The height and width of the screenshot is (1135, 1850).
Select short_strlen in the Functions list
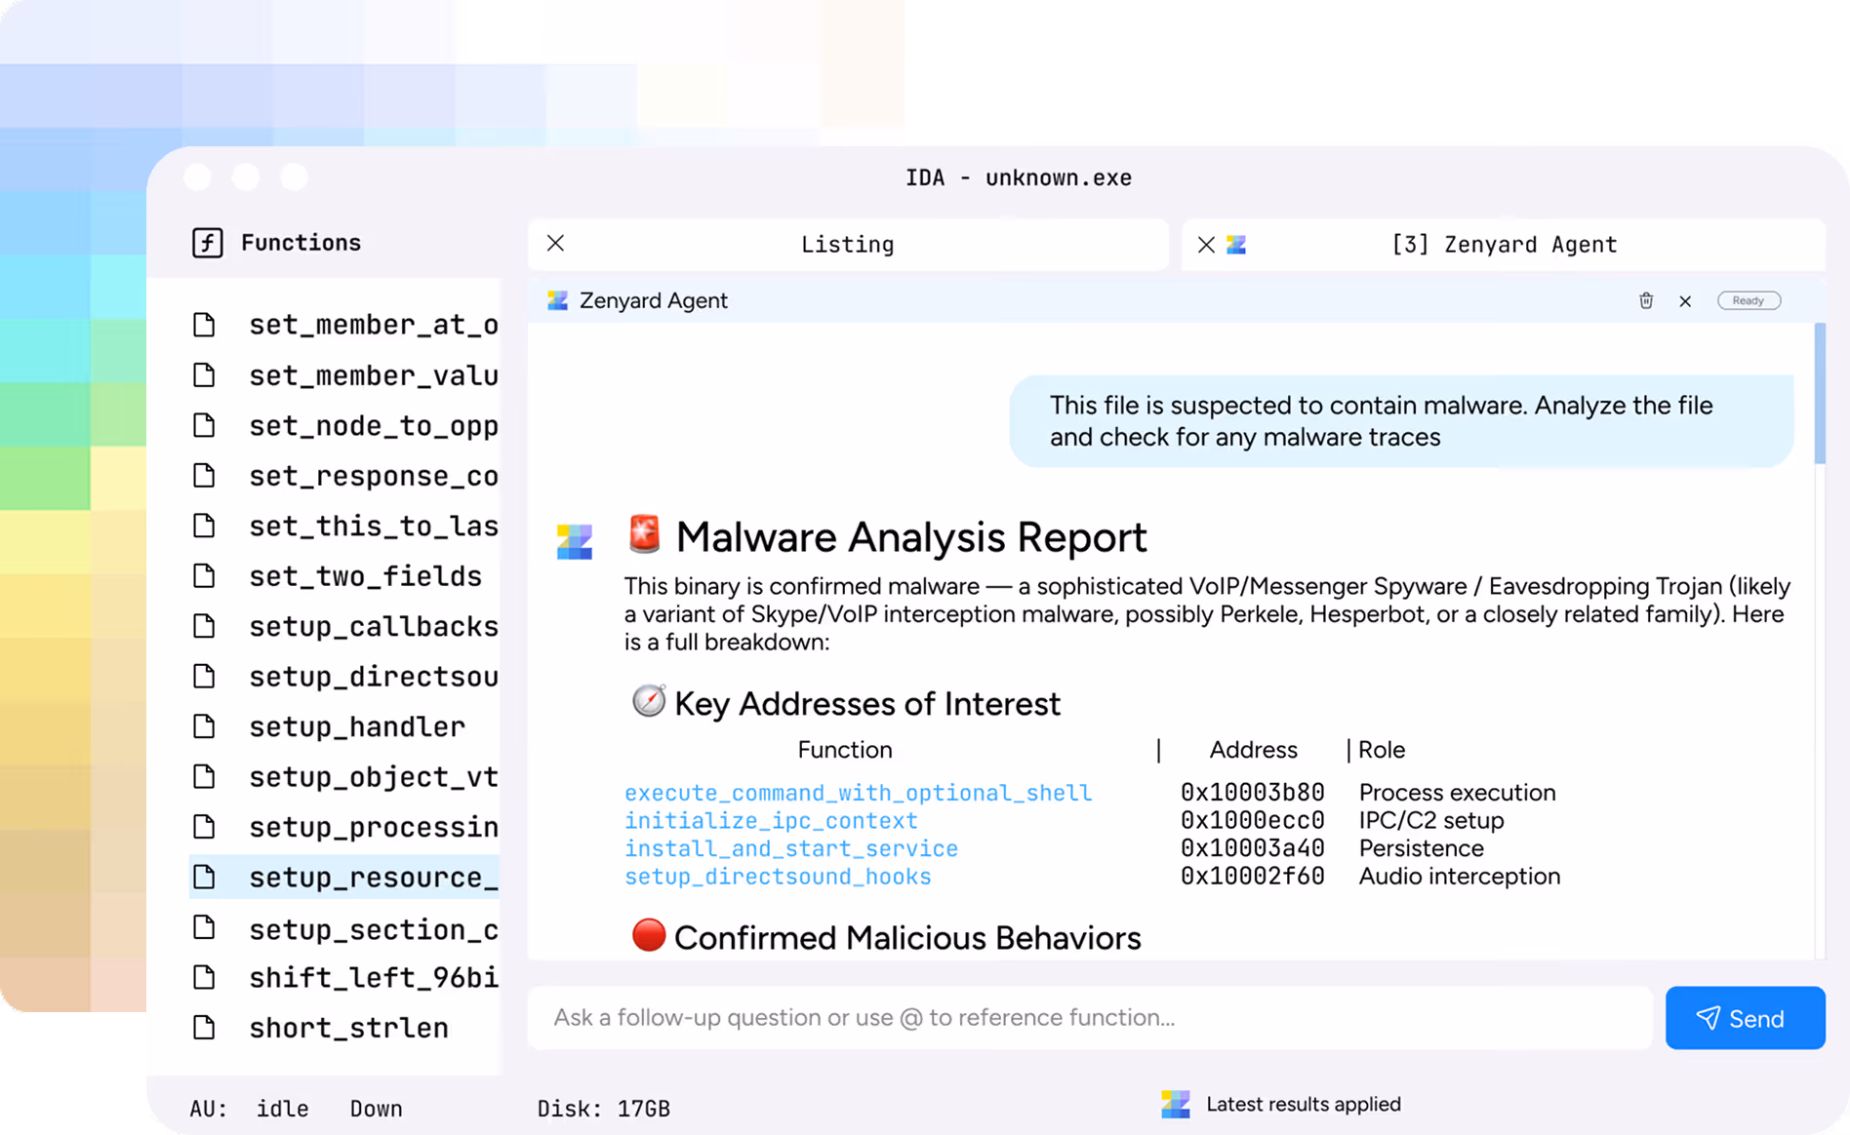349,1027
